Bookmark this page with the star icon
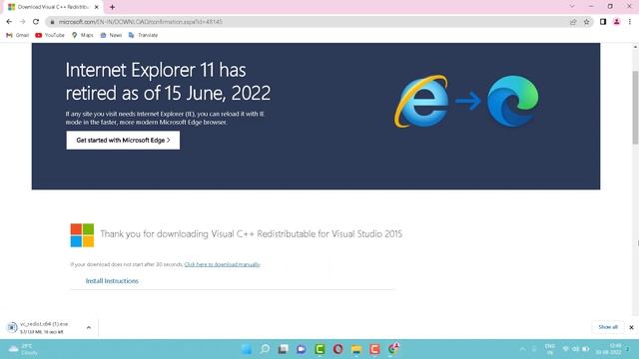Viewport: 639px width, 359px height. click(x=586, y=22)
